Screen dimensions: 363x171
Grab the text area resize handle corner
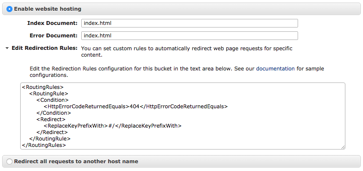[x=343, y=147]
